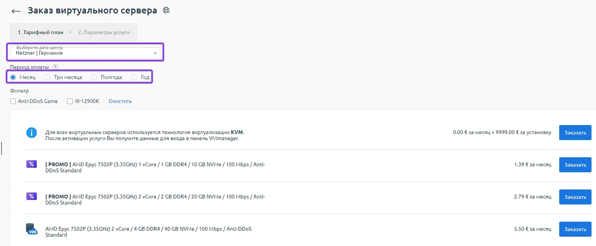The image size is (596, 246).
Task: Enable the Anti-DDoS Game filter
Action: pos(13,101)
